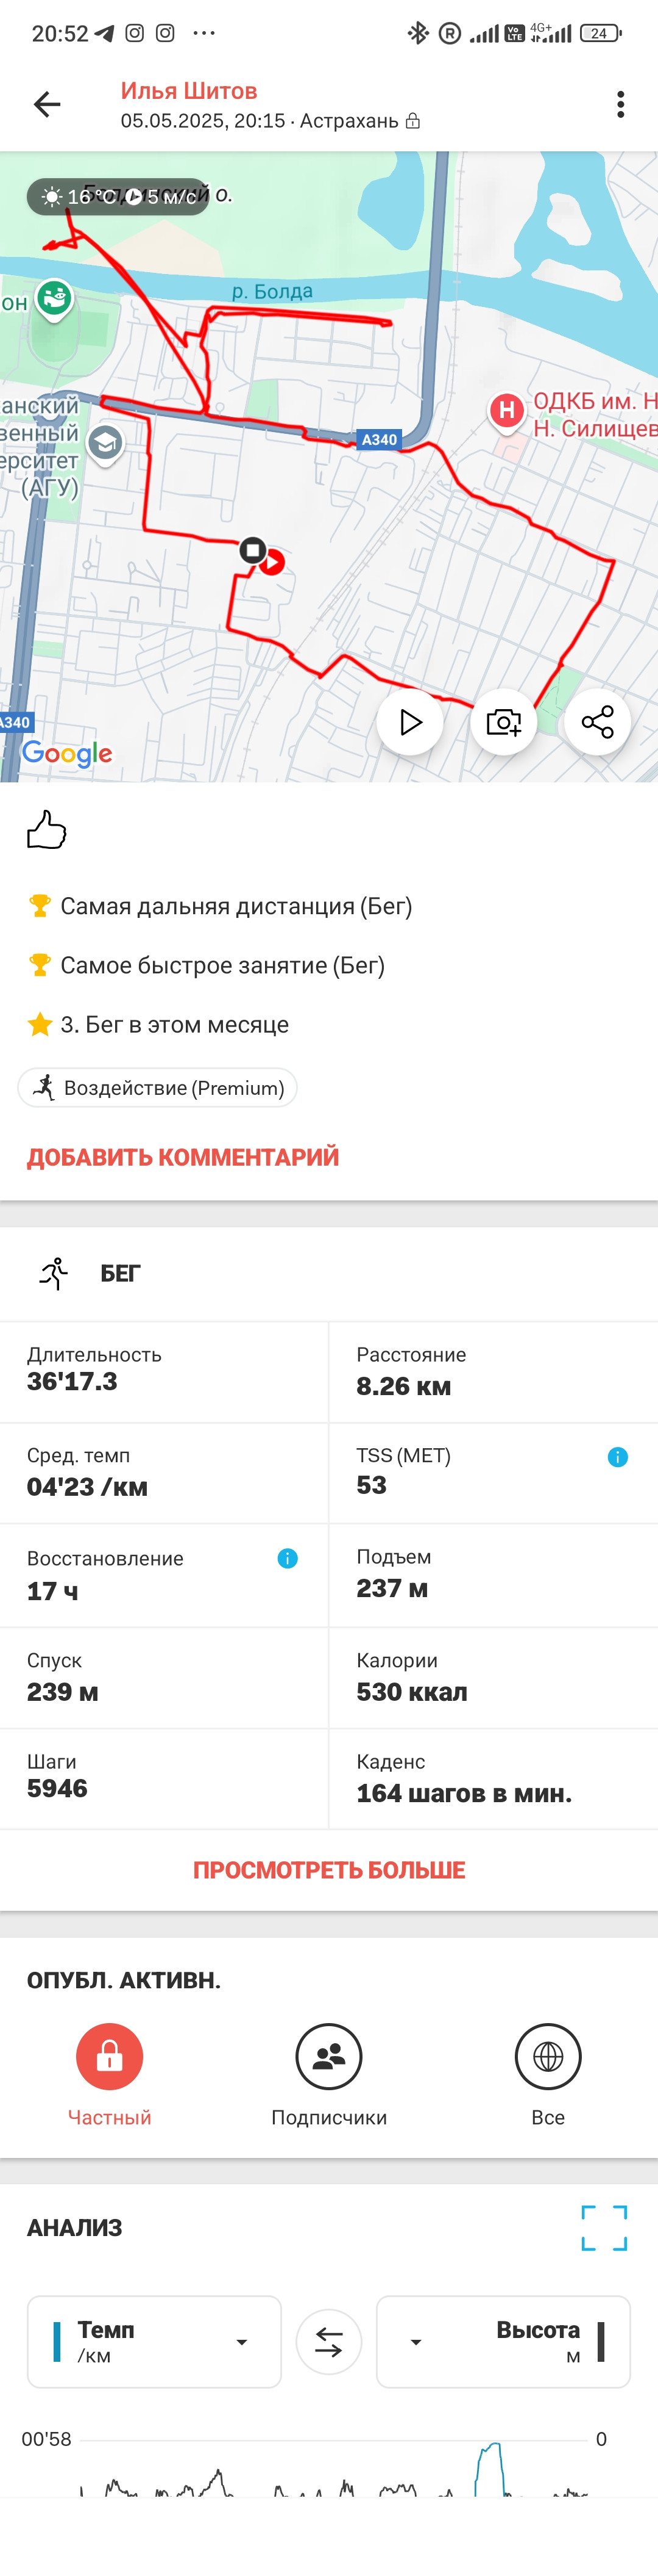Open the three-dot overflow menu

[x=620, y=104]
